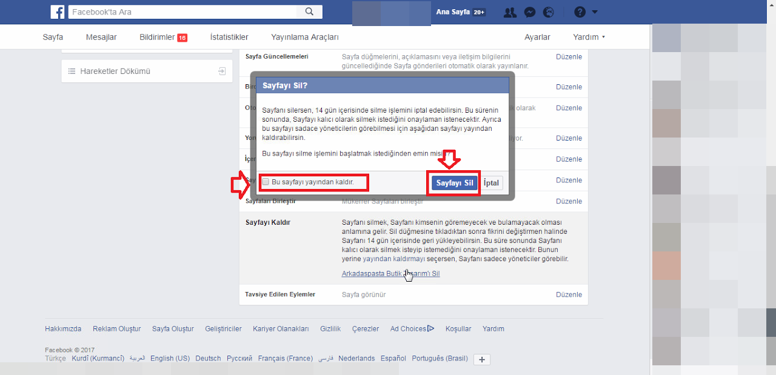Screen dimensions: 776x375
Task: Open the Yayınlama Araçları tab
Action: (x=305, y=37)
